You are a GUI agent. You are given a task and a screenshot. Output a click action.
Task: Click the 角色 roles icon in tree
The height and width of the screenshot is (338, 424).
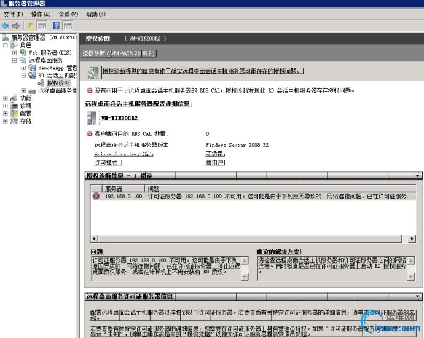point(14,45)
